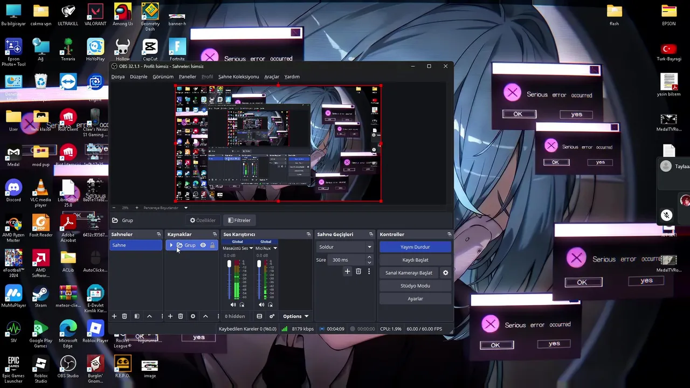Open Steam desktop shortcut
Image resolution: width=690 pixels, height=388 pixels.
click(40, 296)
